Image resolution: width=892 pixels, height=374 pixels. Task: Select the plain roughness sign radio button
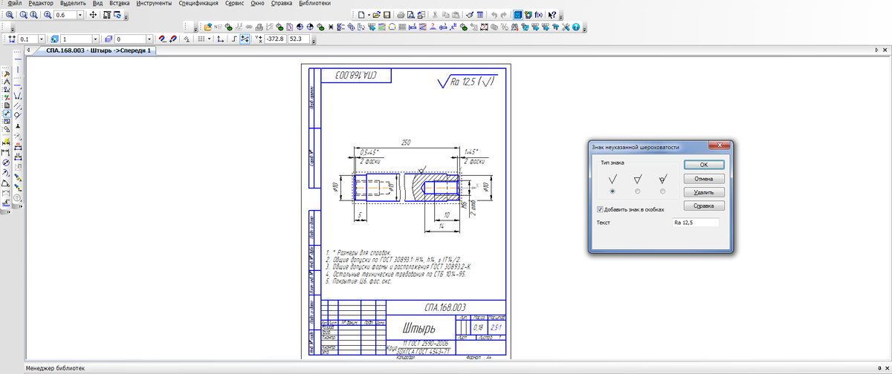point(612,191)
